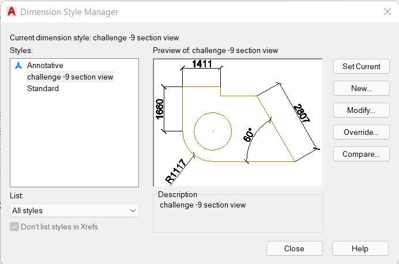This screenshot has height=264, width=399.
Task: Close the window using title bar X
Action: coord(387,12)
